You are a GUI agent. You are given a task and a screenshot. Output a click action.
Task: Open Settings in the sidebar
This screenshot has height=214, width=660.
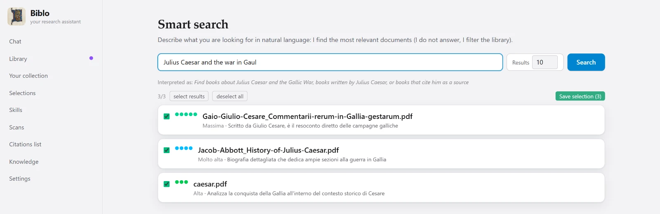point(20,179)
